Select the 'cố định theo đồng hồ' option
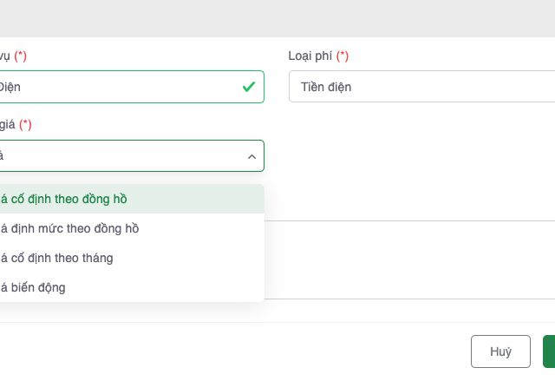Viewport: 555px width, 381px height. pos(64,199)
